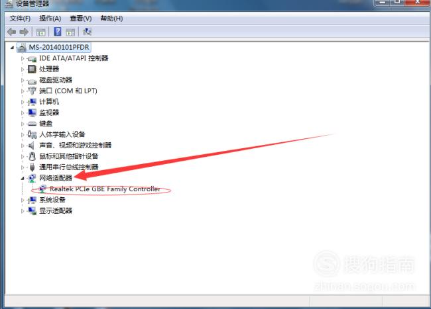
Task: Open the 操作(A) menu
Action: pos(50,19)
